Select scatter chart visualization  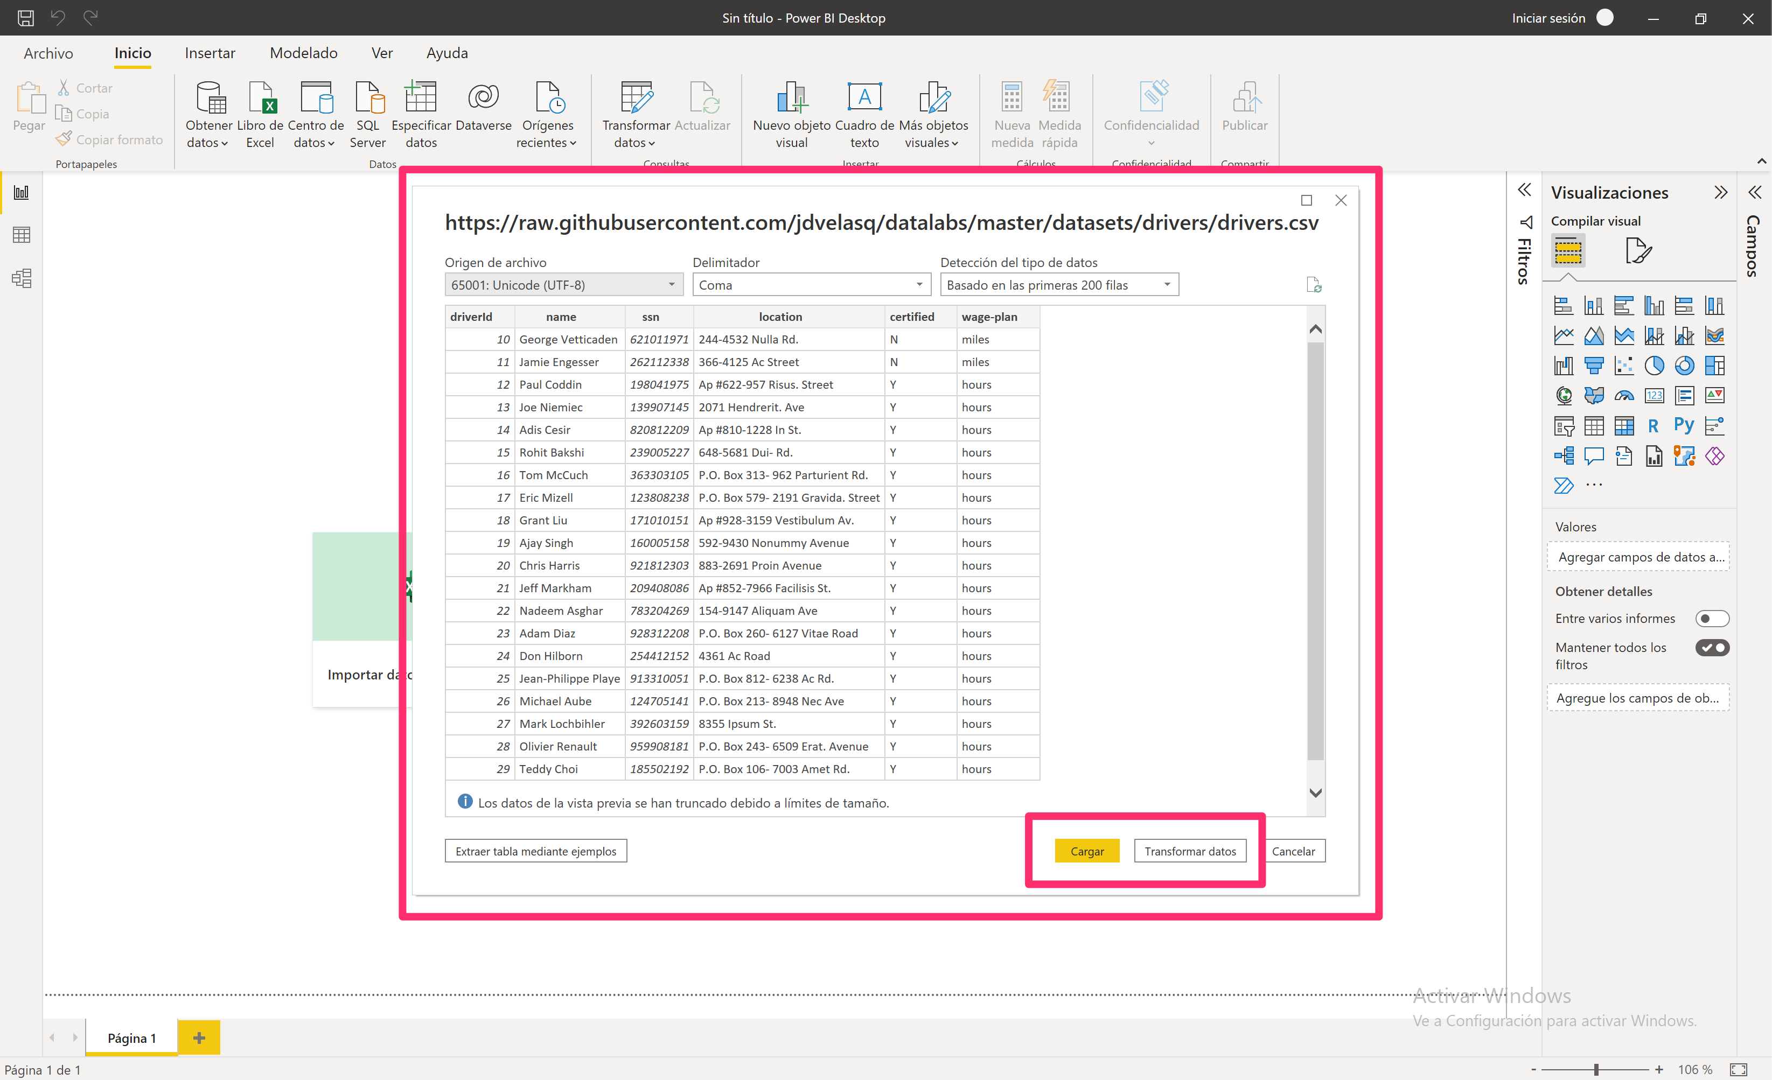1624,366
